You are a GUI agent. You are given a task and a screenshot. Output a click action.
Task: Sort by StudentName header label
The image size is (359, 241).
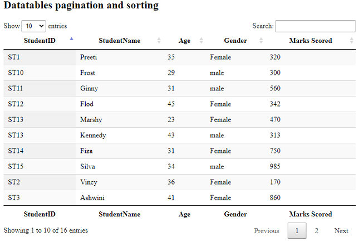pos(120,41)
